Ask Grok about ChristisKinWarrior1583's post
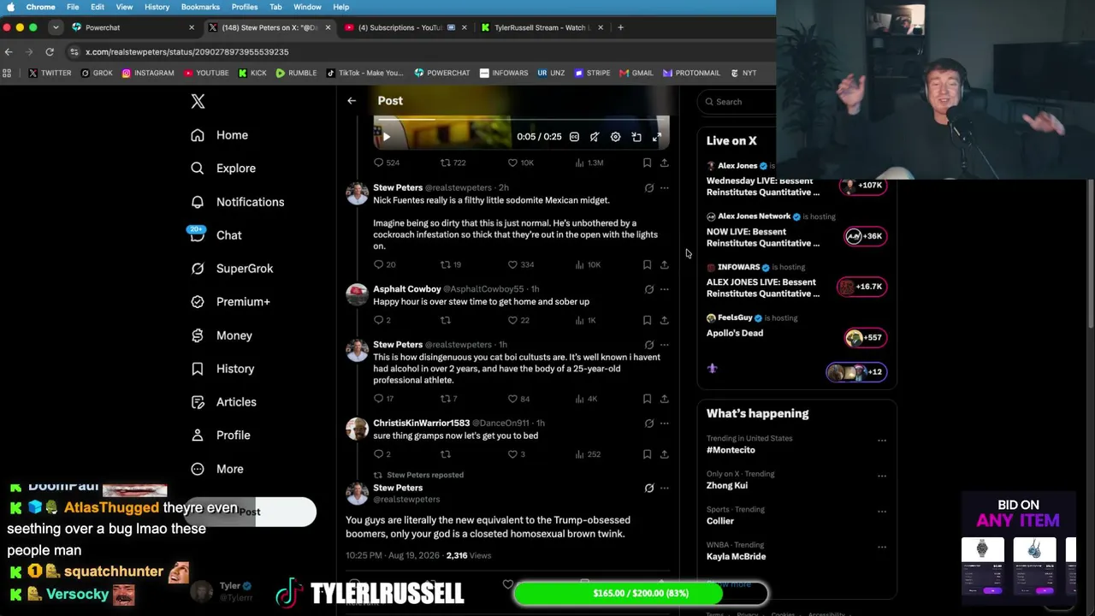 click(x=648, y=423)
